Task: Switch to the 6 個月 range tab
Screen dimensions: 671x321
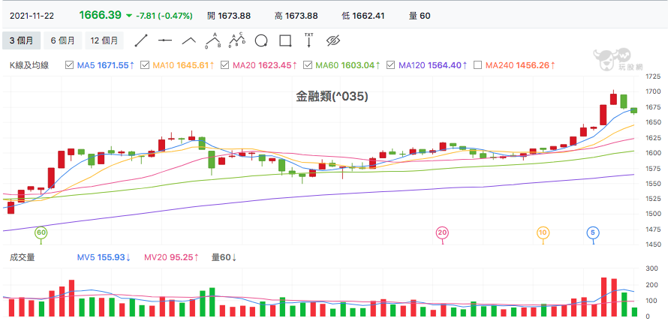Action: (62, 40)
